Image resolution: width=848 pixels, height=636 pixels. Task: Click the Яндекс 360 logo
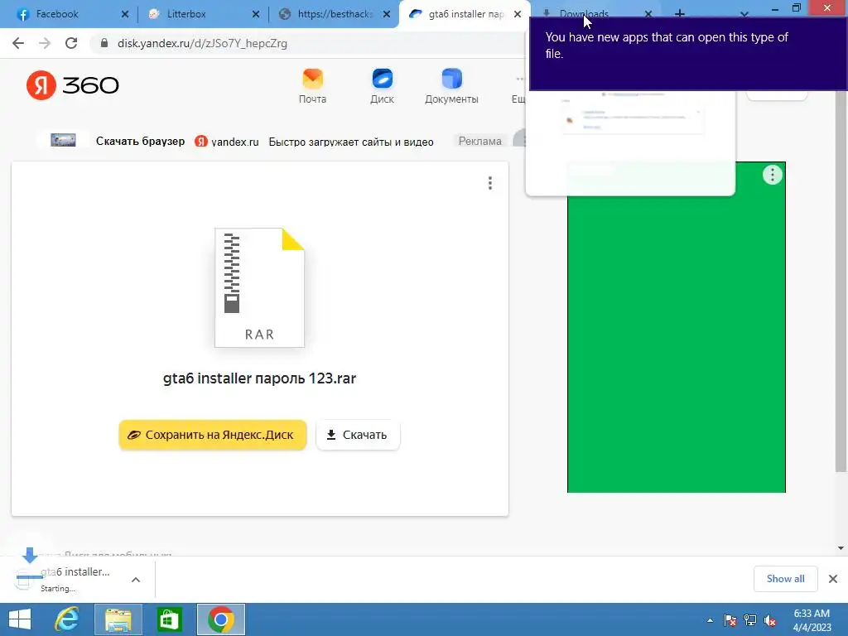pos(73,85)
